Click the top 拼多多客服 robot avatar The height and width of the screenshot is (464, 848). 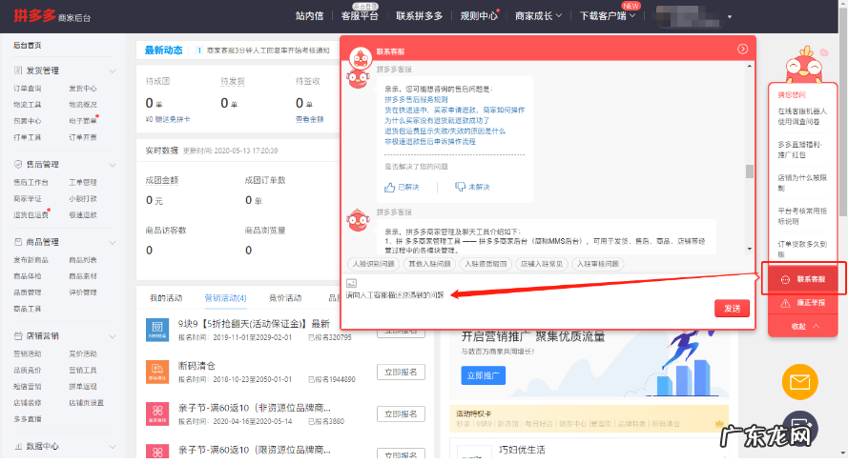358,79
